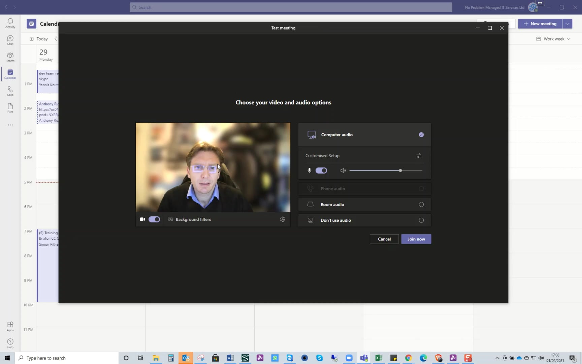
Task: Adjust the speaker volume slider
Action: pos(400,170)
